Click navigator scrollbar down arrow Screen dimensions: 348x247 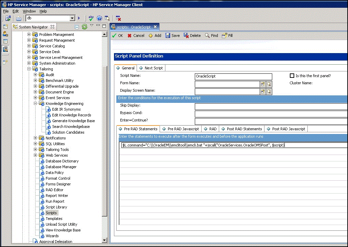click(104, 240)
